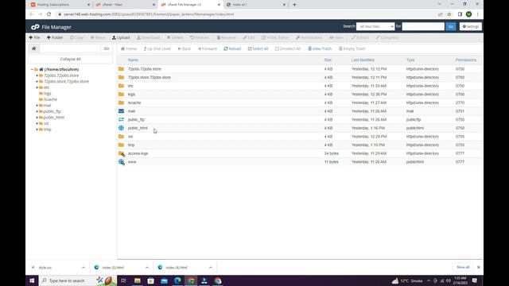Click Show all downloads
509x286 pixels.
[463, 267]
